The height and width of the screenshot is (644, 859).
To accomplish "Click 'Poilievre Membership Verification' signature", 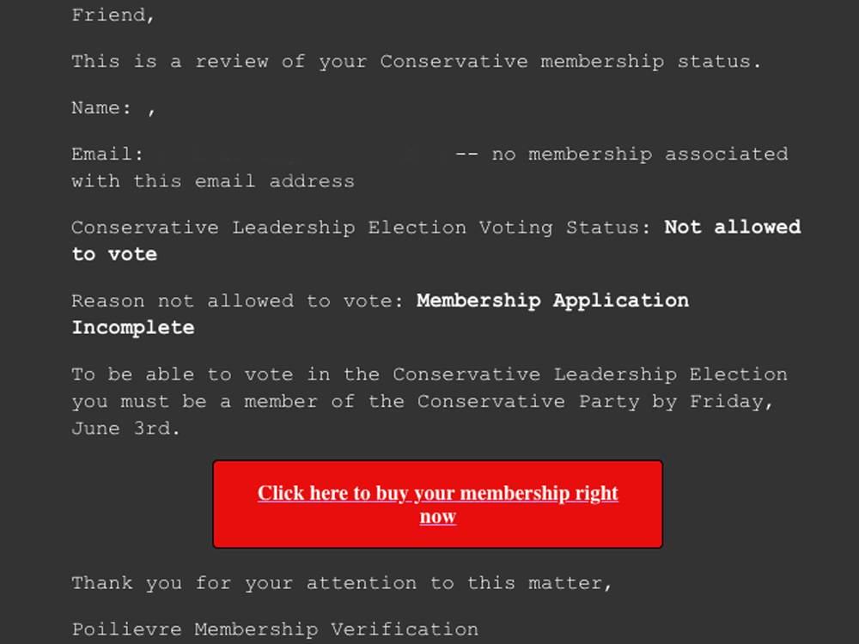I will click(x=275, y=629).
